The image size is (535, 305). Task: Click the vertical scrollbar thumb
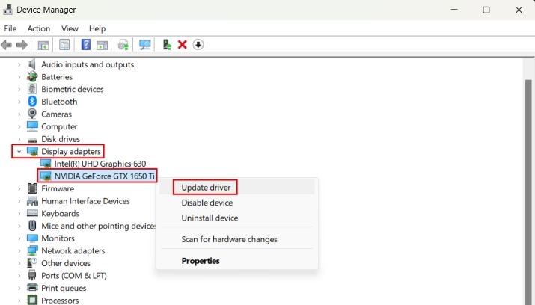click(528, 191)
